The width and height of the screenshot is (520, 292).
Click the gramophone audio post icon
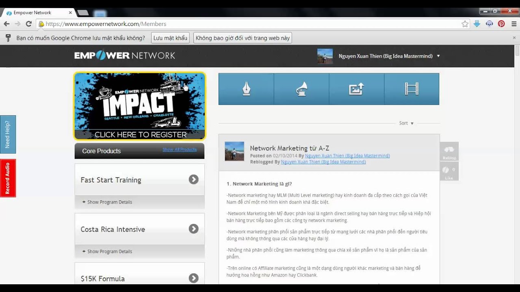pyautogui.click(x=301, y=89)
